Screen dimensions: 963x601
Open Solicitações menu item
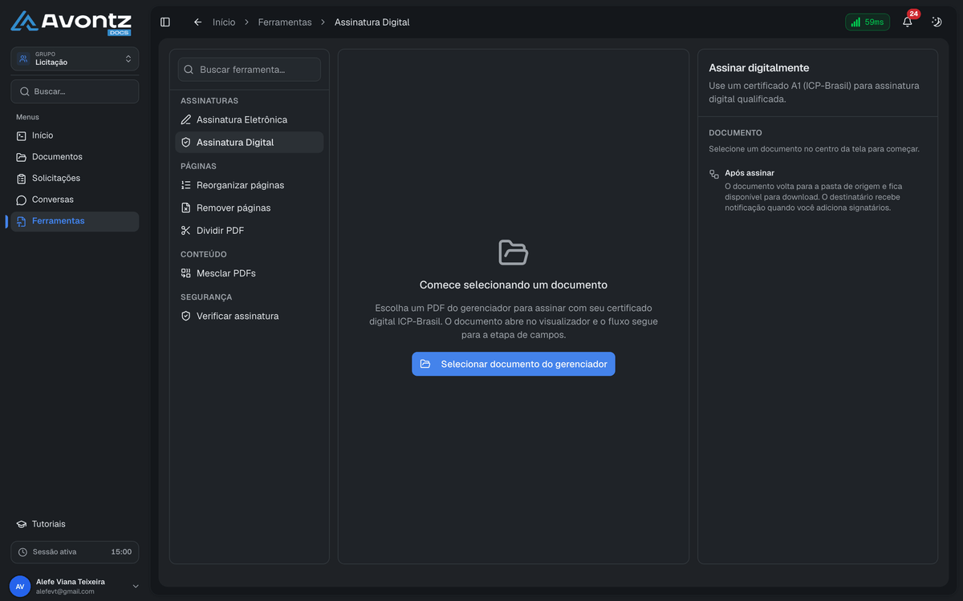pyautogui.click(x=75, y=178)
